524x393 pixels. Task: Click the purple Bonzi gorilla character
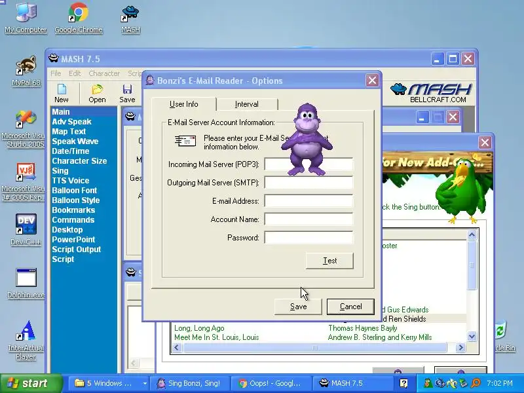click(307, 139)
